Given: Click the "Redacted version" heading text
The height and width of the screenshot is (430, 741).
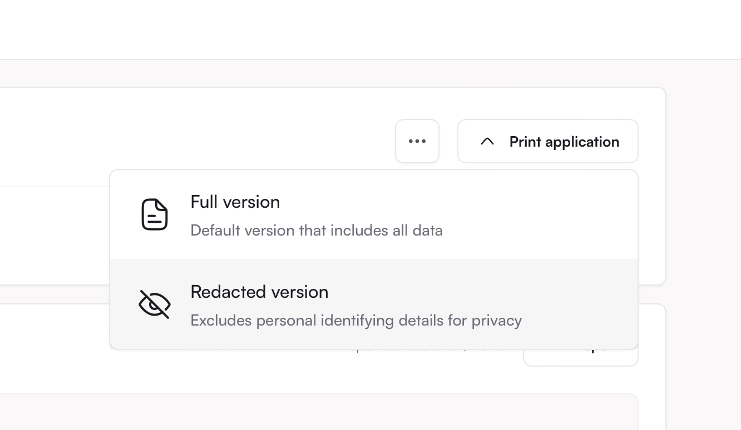Looking at the screenshot, I should click(259, 292).
